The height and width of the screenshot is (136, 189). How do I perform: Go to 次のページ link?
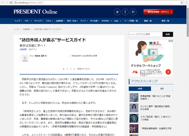pyautogui.click(x=84, y=69)
